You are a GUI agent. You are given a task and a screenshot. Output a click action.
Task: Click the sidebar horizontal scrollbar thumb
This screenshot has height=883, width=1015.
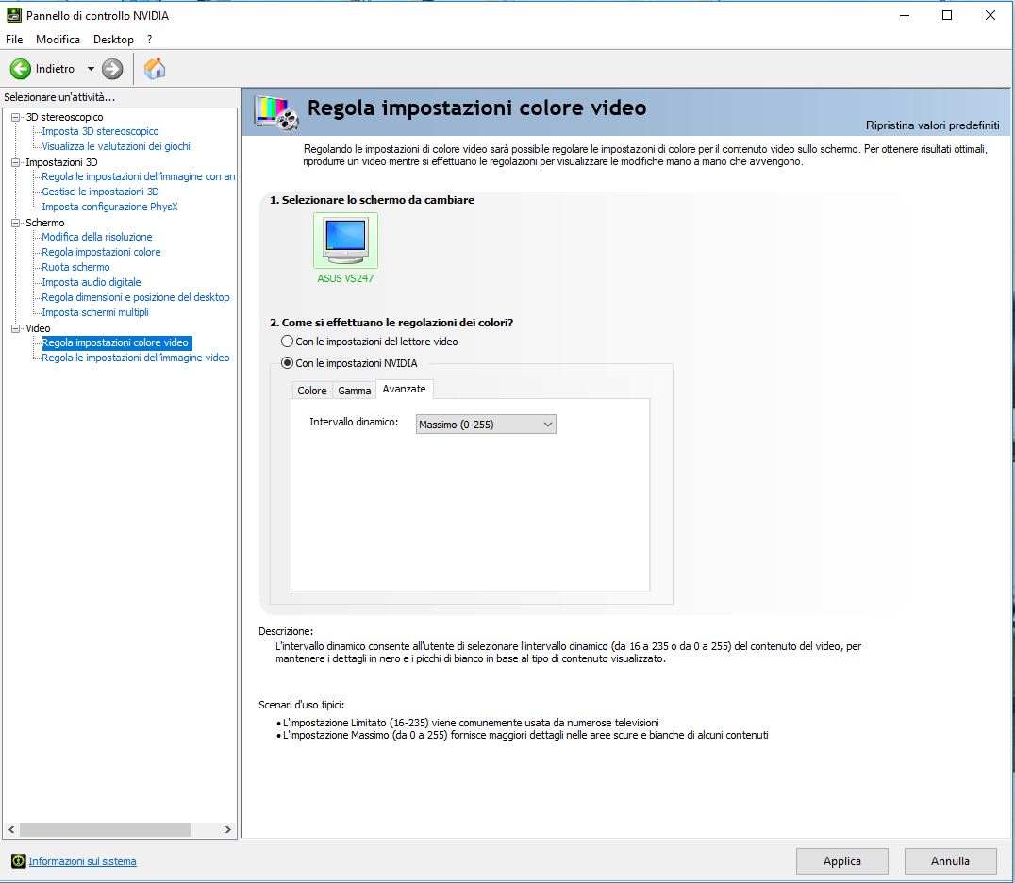pos(106,829)
